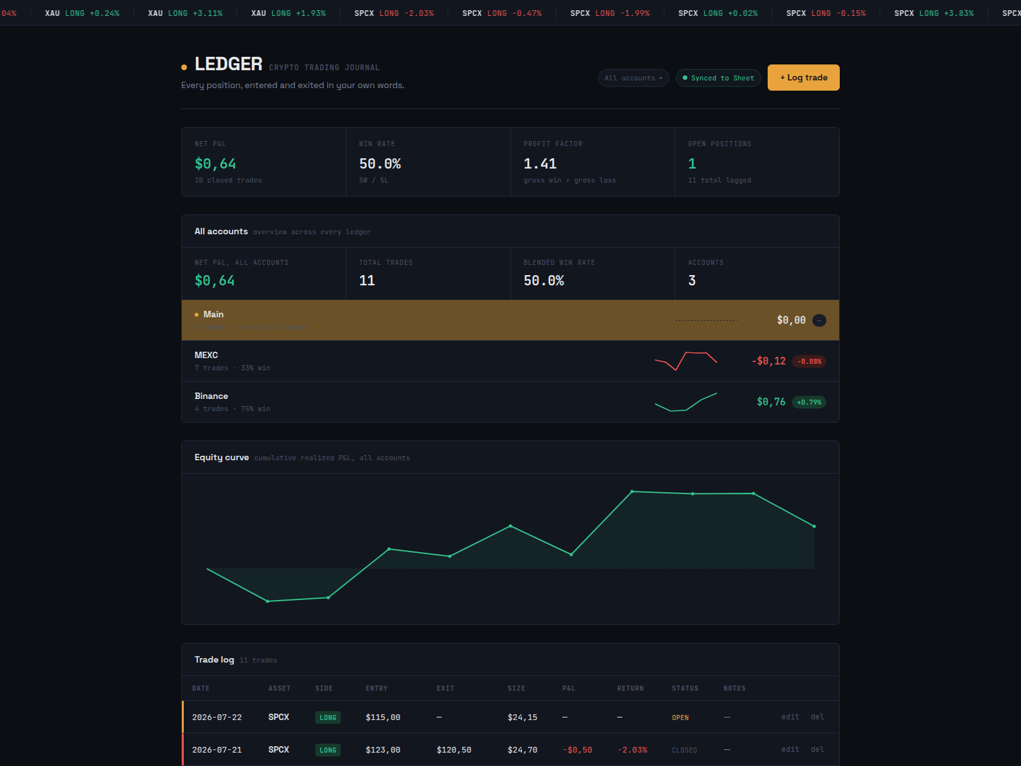
Task: Click the OPEN status label
Action: [680, 717]
